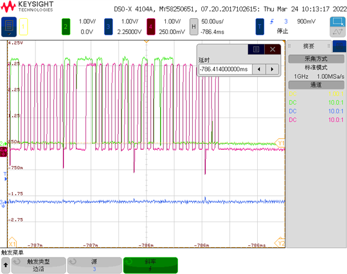Open the horizontal H settings button
347x274 pixels.
194,27
